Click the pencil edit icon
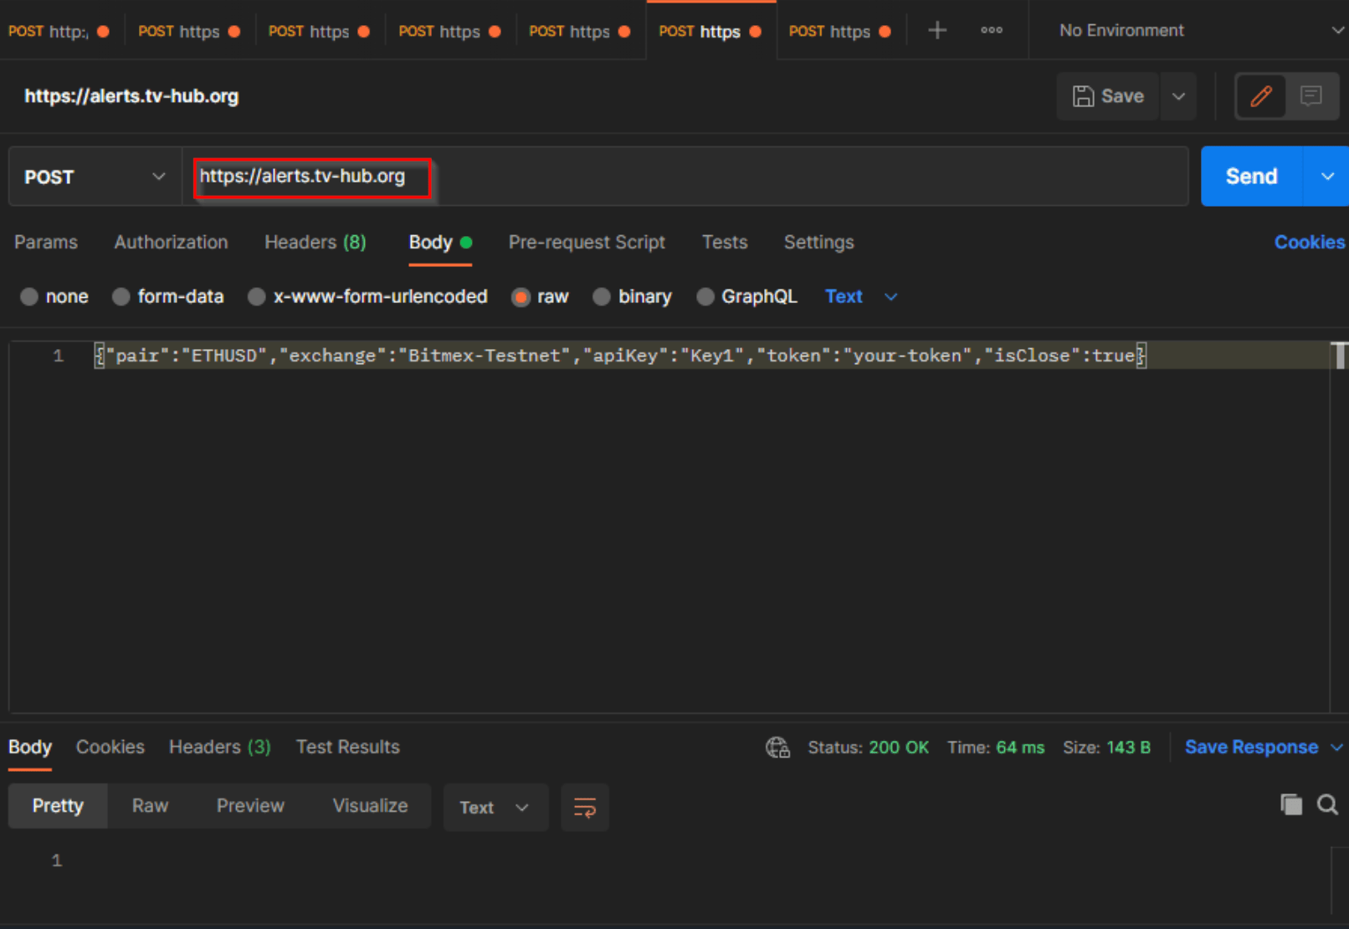1349x929 pixels. (x=1261, y=96)
